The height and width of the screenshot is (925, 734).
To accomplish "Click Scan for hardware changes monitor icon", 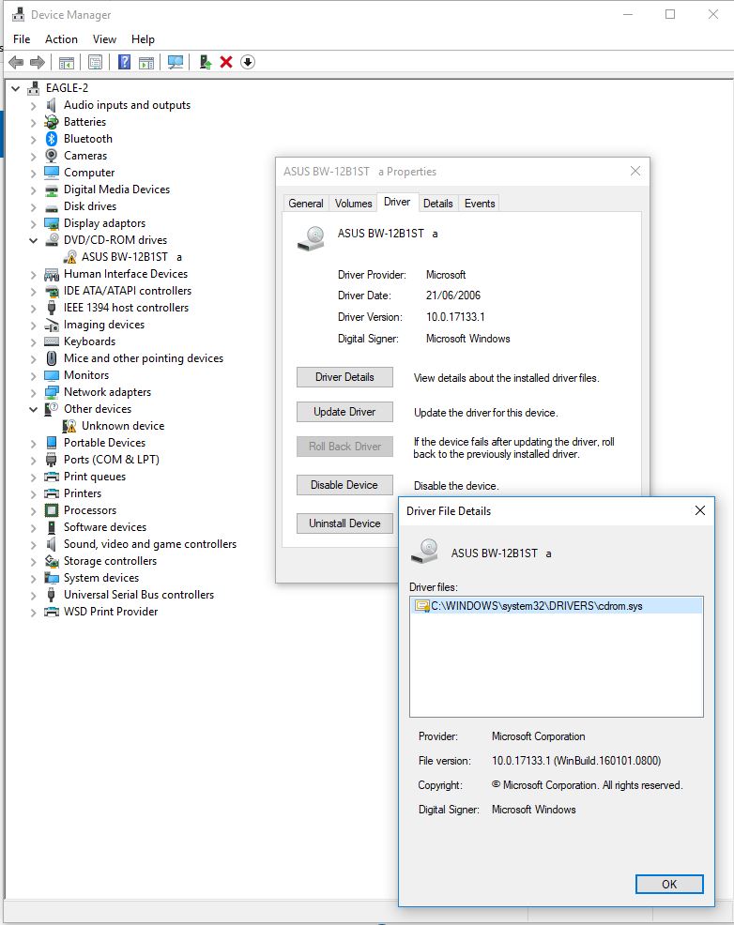I will tap(176, 62).
